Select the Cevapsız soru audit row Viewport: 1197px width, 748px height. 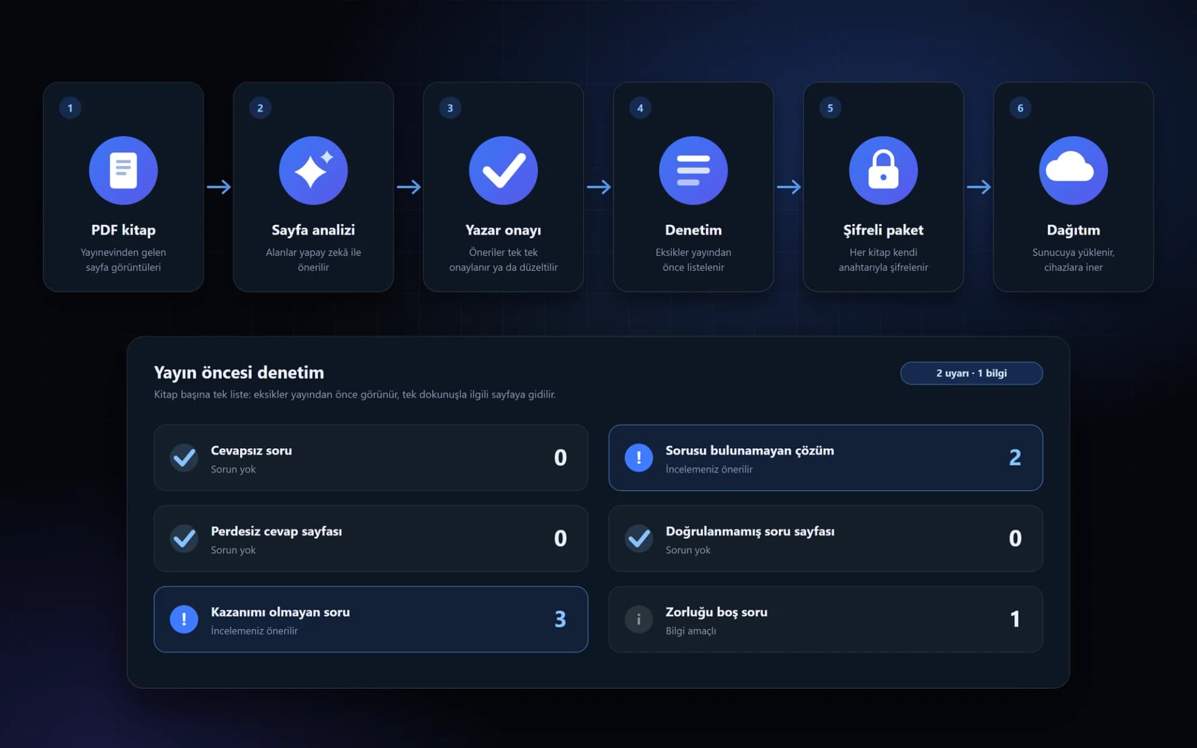click(x=371, y=458)
